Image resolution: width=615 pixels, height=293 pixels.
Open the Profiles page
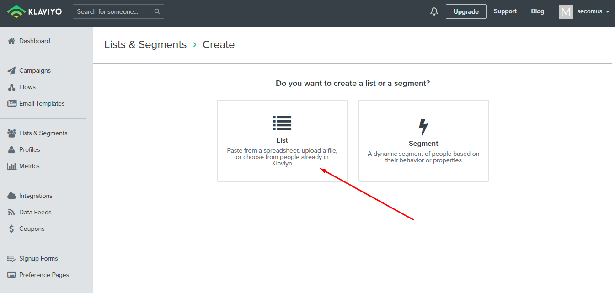30,149
